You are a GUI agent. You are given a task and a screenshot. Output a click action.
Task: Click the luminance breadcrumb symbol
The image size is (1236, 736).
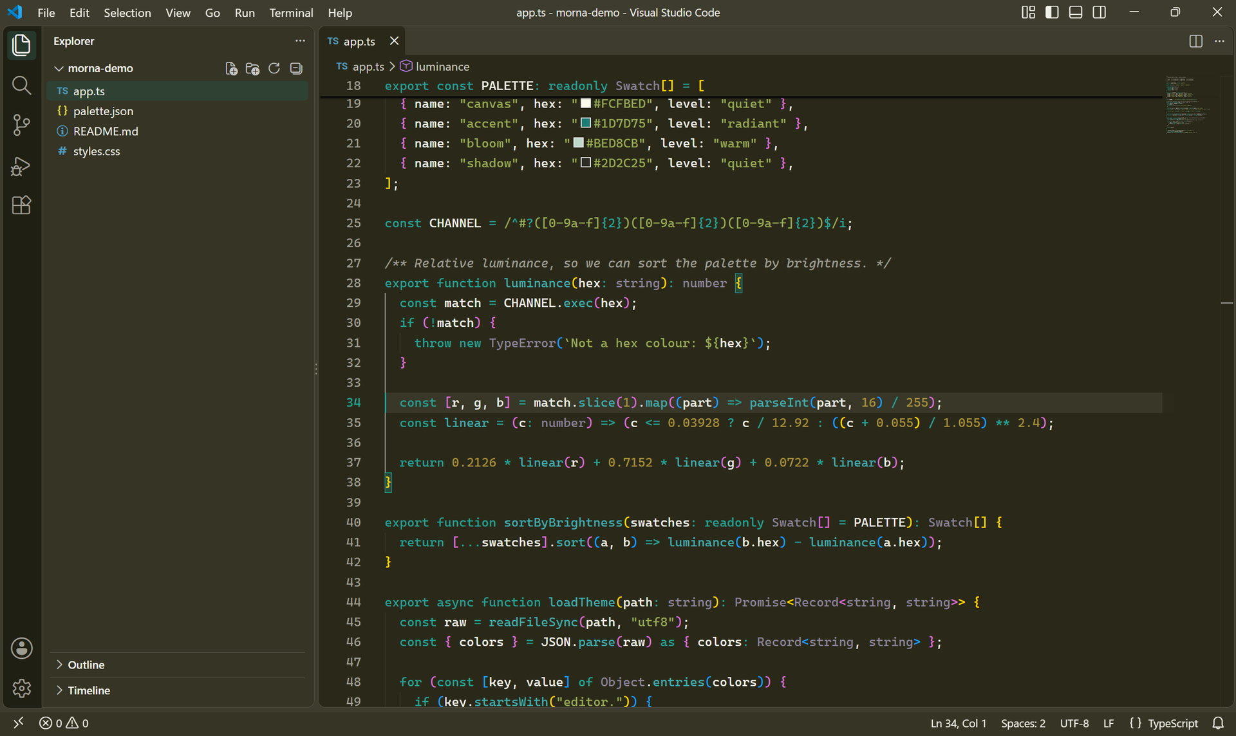pyautogui.click(x=435, y=66)
